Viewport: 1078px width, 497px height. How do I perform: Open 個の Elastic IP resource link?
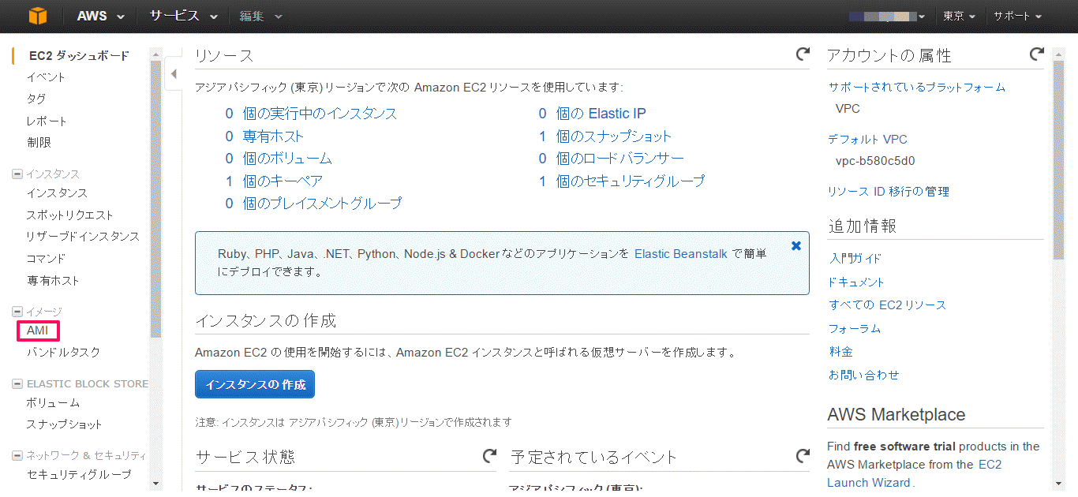pyautogui.click(x=601, y=114)
